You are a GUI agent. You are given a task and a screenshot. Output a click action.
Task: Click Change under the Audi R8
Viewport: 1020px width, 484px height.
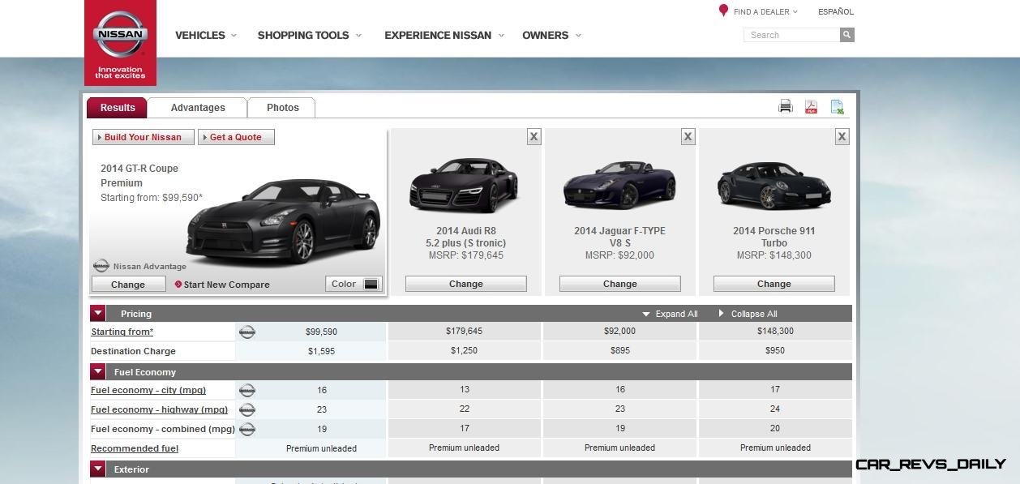466,284
